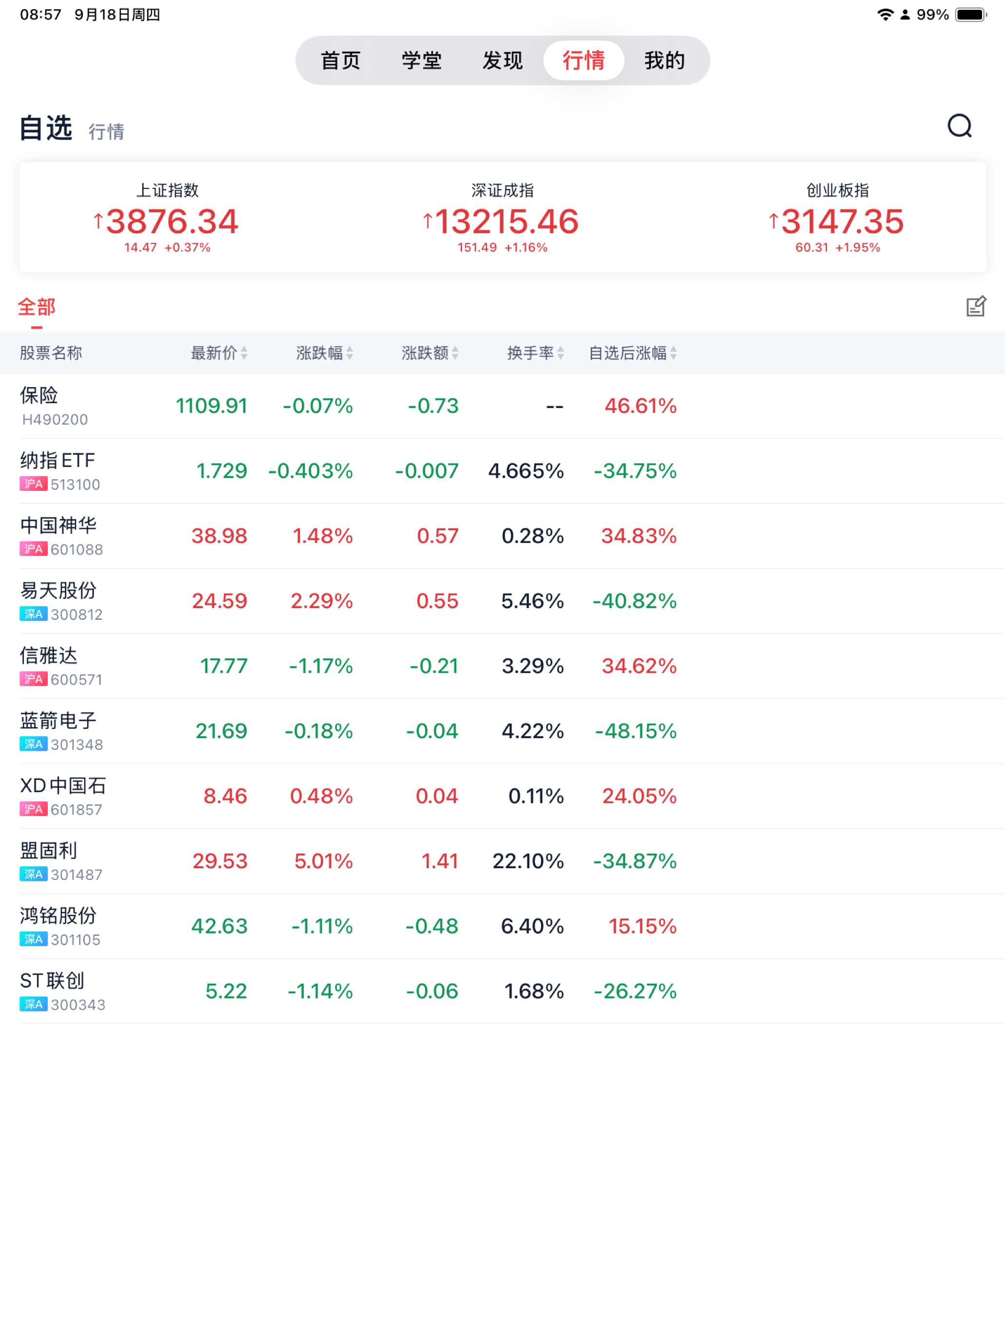Open the 信雅达 600571 row

click(502, 666)
